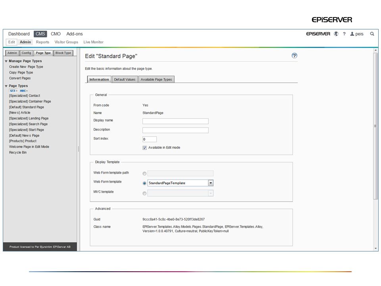The image size is (381, 286).
Task: Click scrollbar up arrow
Action: pos(376,50)
